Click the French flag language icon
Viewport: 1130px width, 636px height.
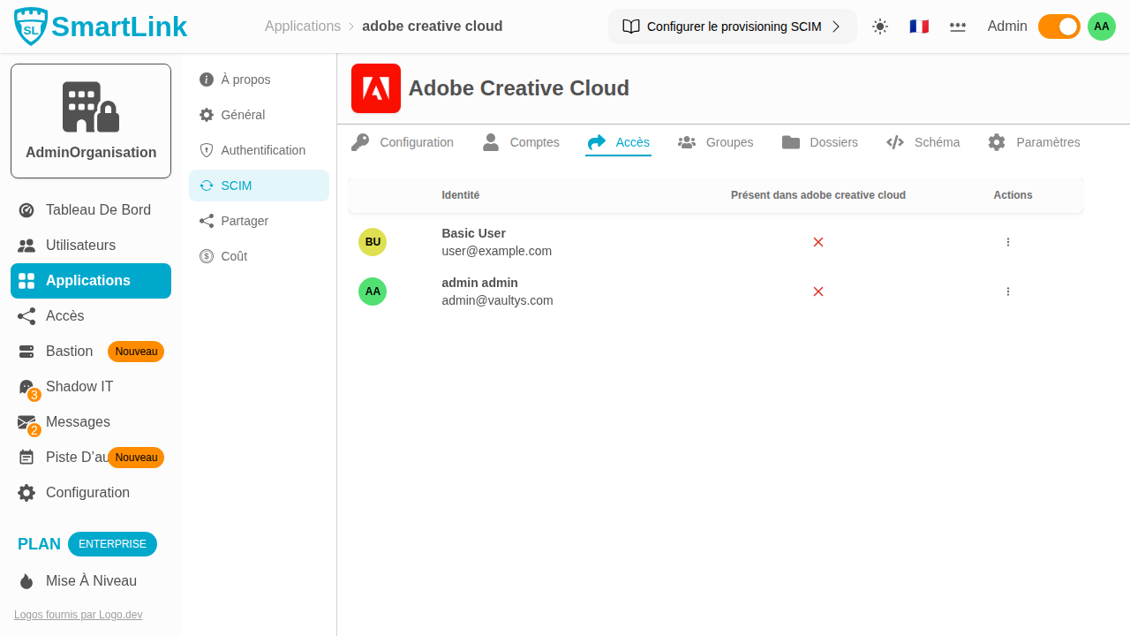tap(919, 26)
